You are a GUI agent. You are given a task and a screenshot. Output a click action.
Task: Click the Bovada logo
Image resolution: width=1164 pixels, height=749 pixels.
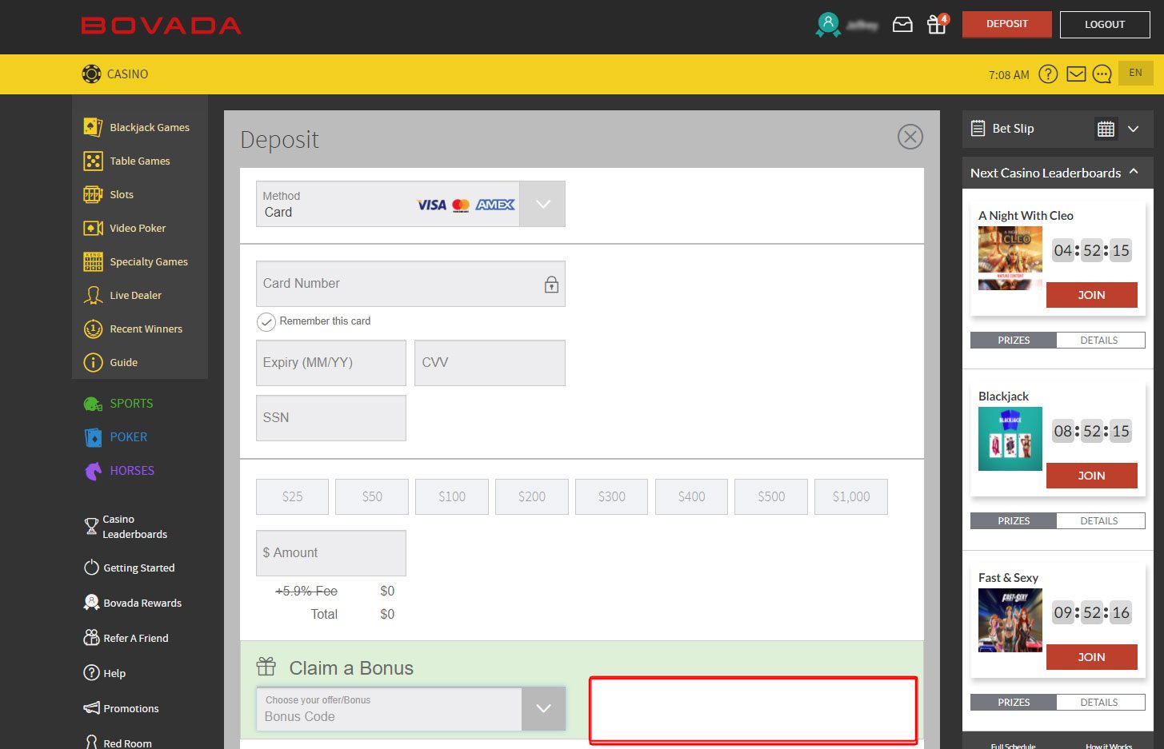pos(161,26)
